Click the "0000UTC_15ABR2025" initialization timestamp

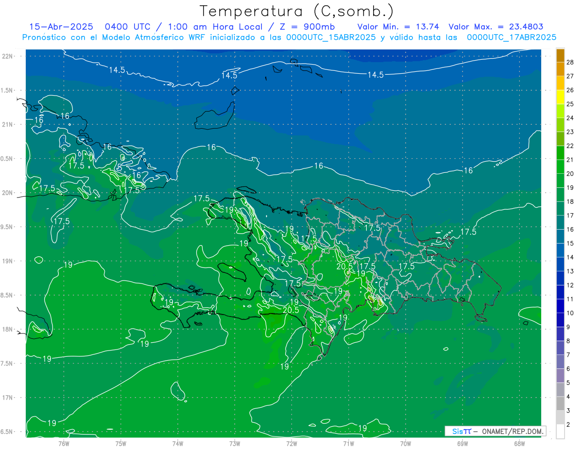(330, 37)
